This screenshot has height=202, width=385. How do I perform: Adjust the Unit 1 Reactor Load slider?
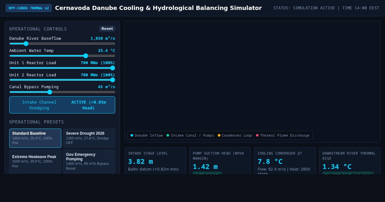[62, 68]
